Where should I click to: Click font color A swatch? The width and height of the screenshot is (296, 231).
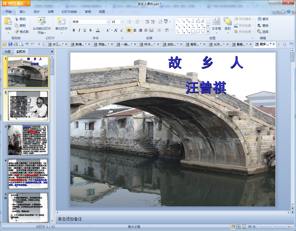click(x=98, y=30)
